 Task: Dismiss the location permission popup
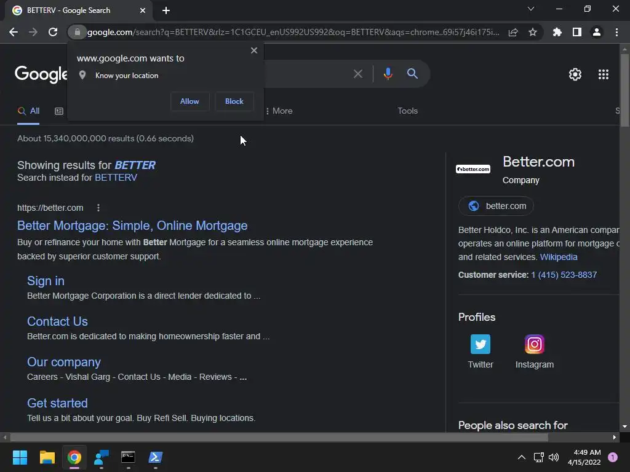point(254,50)
